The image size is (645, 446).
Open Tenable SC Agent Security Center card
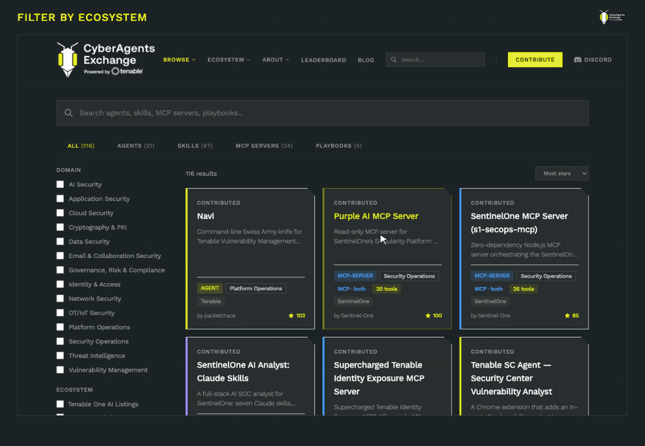click(x=511, y=378)
